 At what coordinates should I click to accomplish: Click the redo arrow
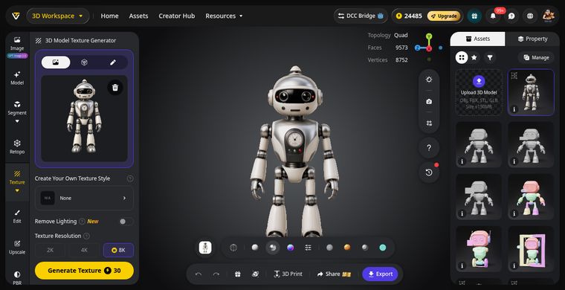tap(216, 274)
